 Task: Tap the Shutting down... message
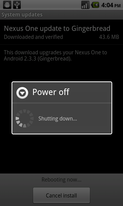pyautogui.click(x=58, y=119)
